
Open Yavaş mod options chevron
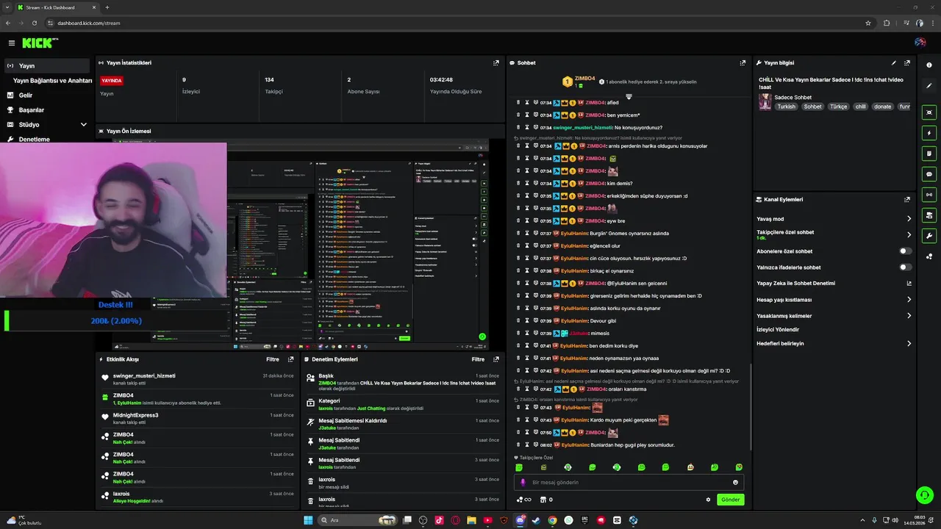pyautogui.click(x=909, y=219)
